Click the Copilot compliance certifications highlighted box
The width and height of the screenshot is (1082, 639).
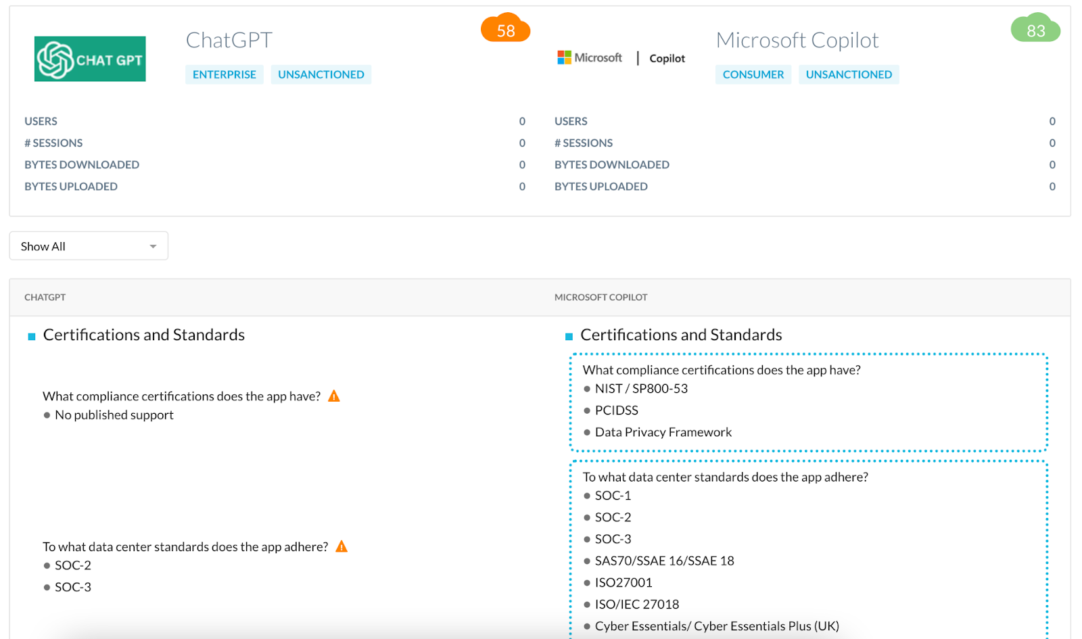click(x=808, y=402)
